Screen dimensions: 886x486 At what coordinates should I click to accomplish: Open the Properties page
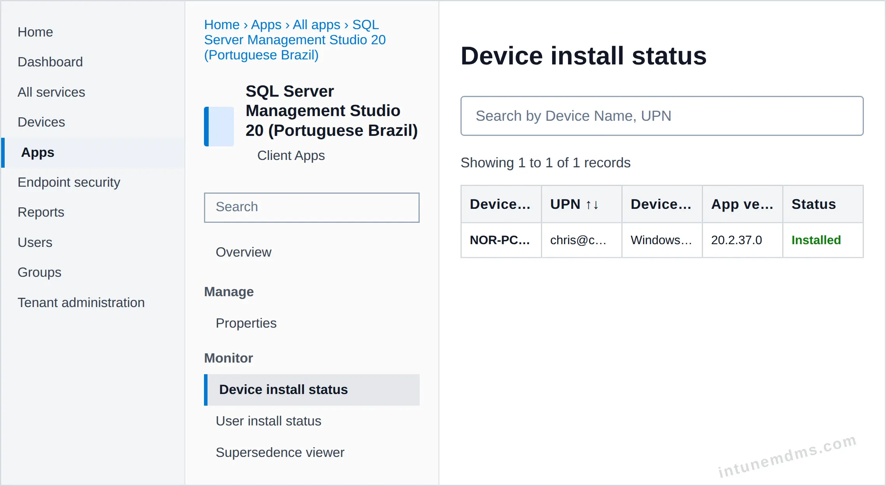click(x=246, y=323)
